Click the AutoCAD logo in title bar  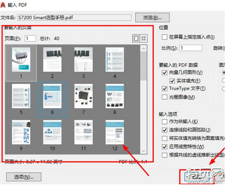tap(3, 5)
